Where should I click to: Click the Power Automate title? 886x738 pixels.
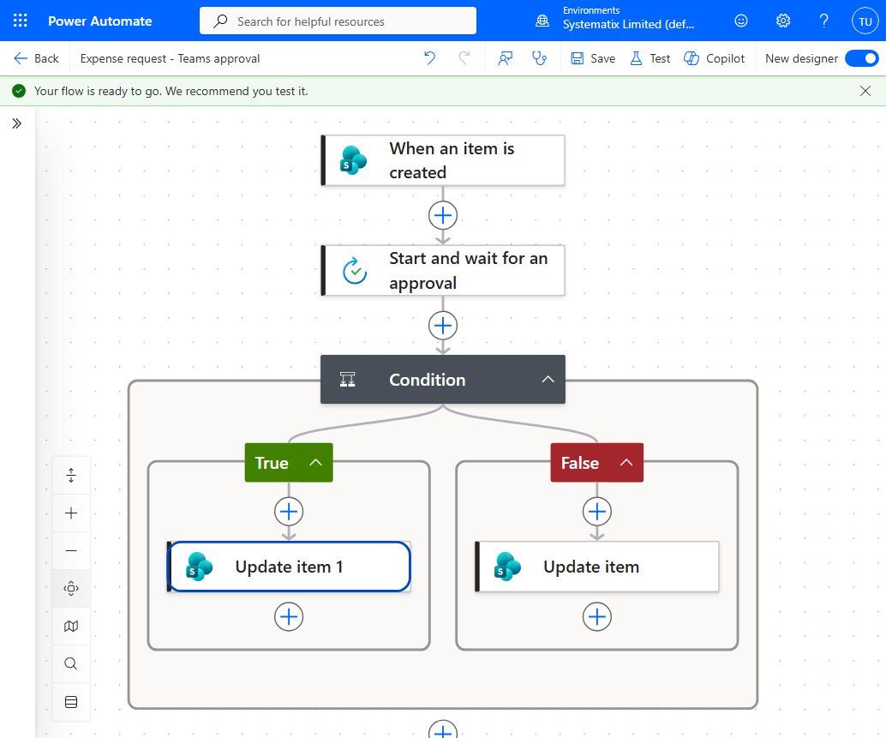click(100, 21)
